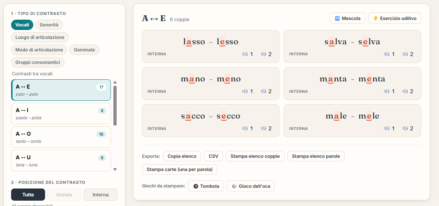Image resolution: width=439 pixels, height=206 pixels.
Task: Play audio 2 for salva – selva
Action: pyautogui.click(x=408, y=54)
